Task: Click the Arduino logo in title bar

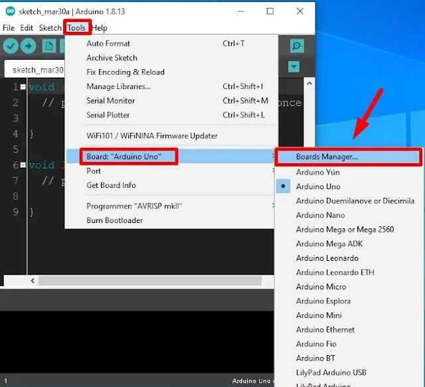Action: coord(11,11)
